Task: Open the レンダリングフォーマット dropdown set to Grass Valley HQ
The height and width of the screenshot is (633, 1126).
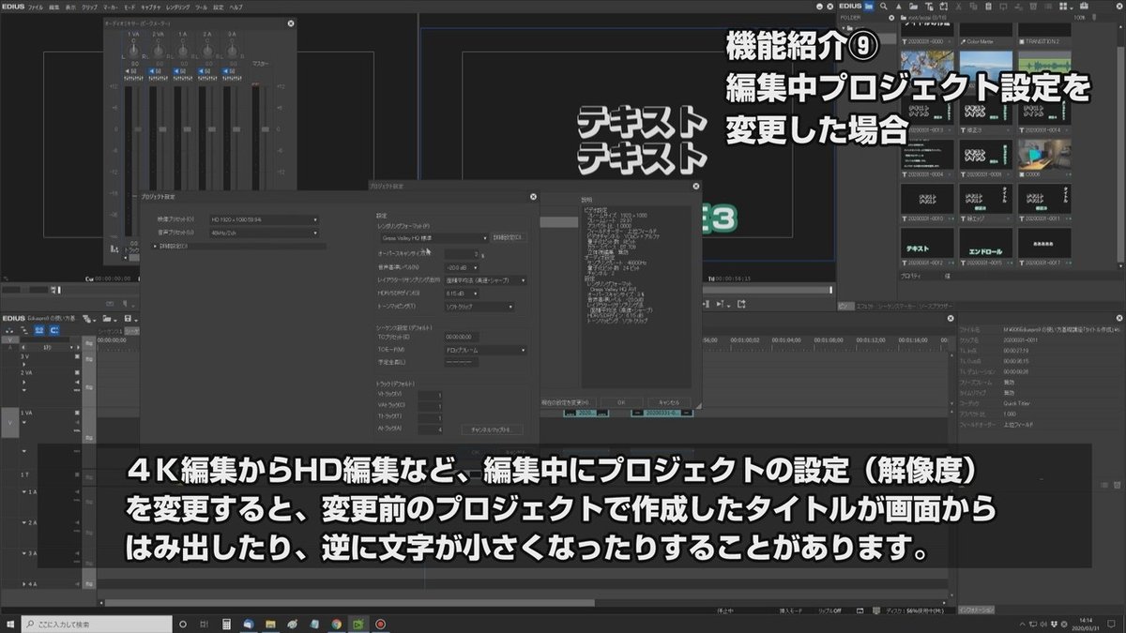Action: click(x=434, y=236)
